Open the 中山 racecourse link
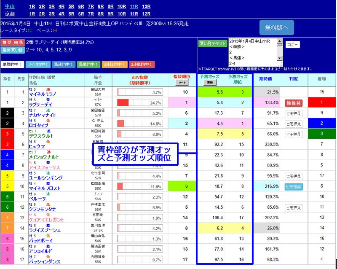 [10, 6]
